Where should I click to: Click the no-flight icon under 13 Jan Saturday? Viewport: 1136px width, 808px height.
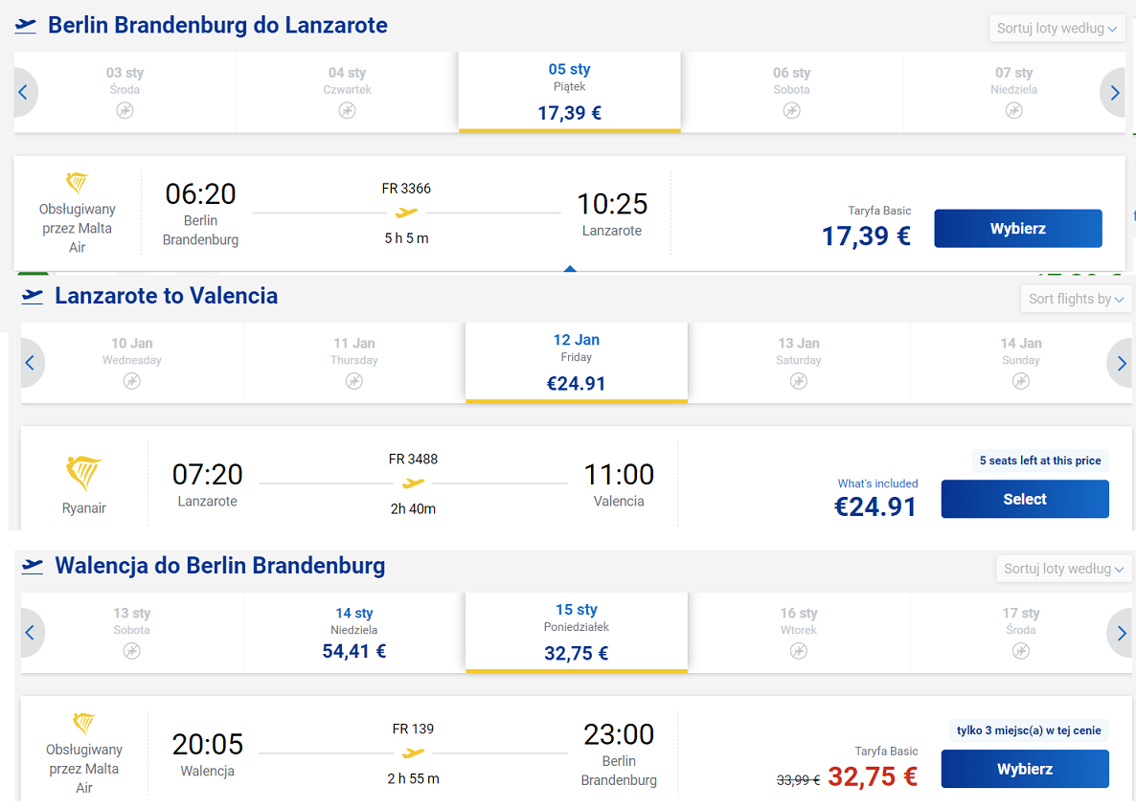(799, 381)
